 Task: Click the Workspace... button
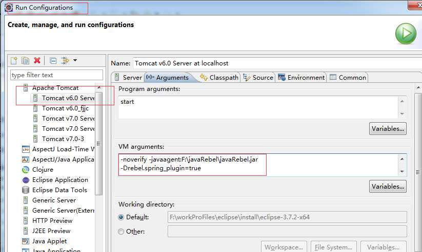click(x=284, y=247)
